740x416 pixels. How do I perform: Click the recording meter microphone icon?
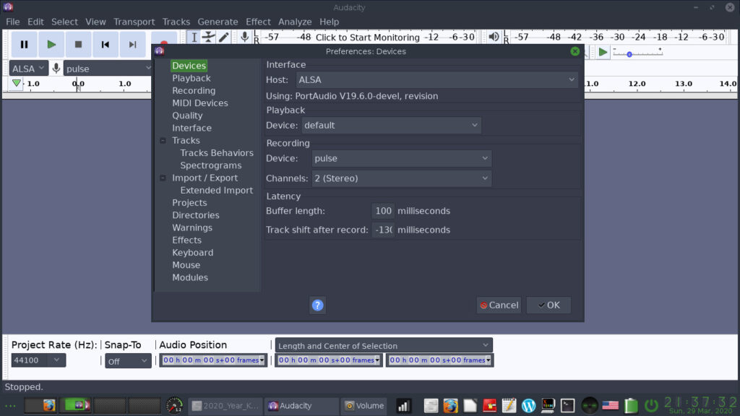[244, 37]
